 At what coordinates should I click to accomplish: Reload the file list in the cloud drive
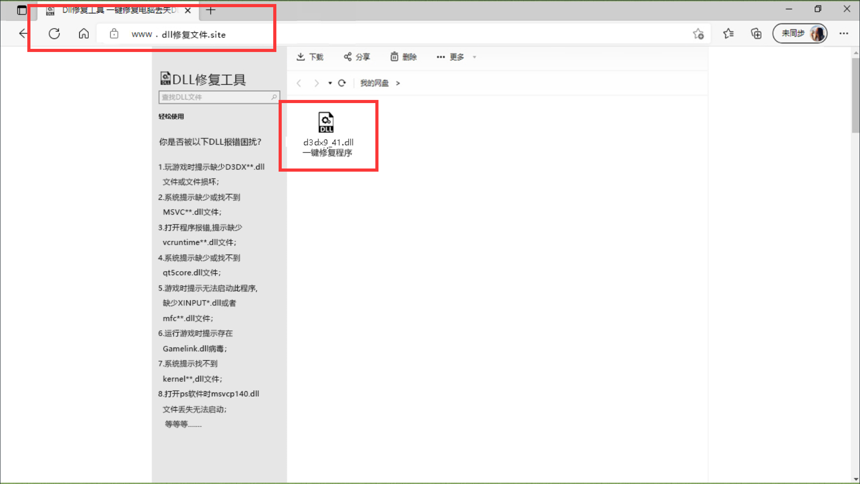342,83
